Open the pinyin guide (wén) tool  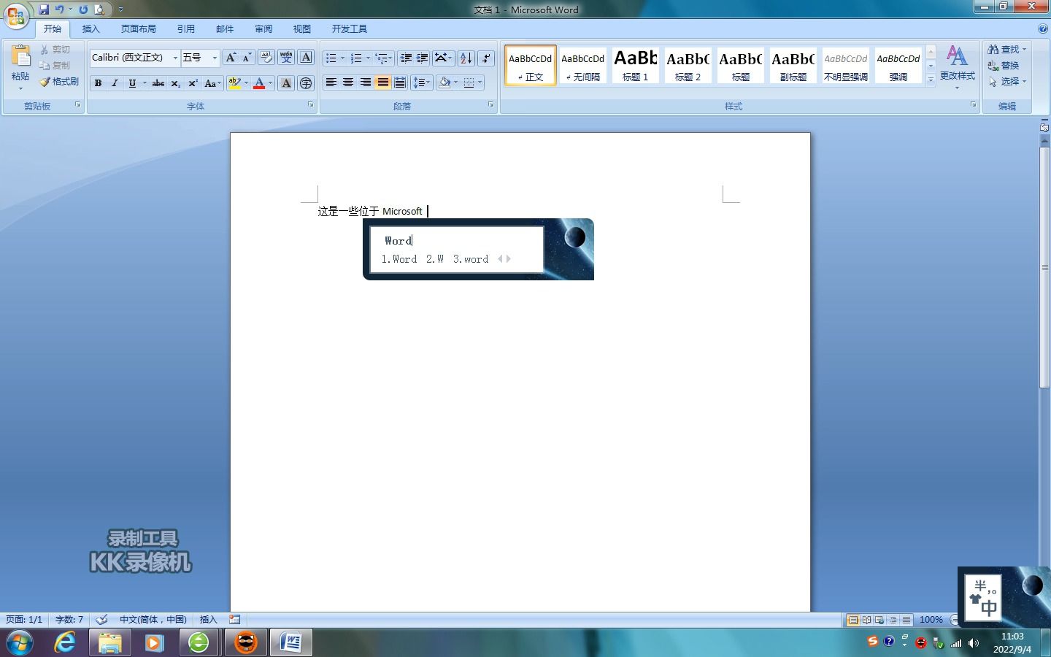[x=286, y=58]
